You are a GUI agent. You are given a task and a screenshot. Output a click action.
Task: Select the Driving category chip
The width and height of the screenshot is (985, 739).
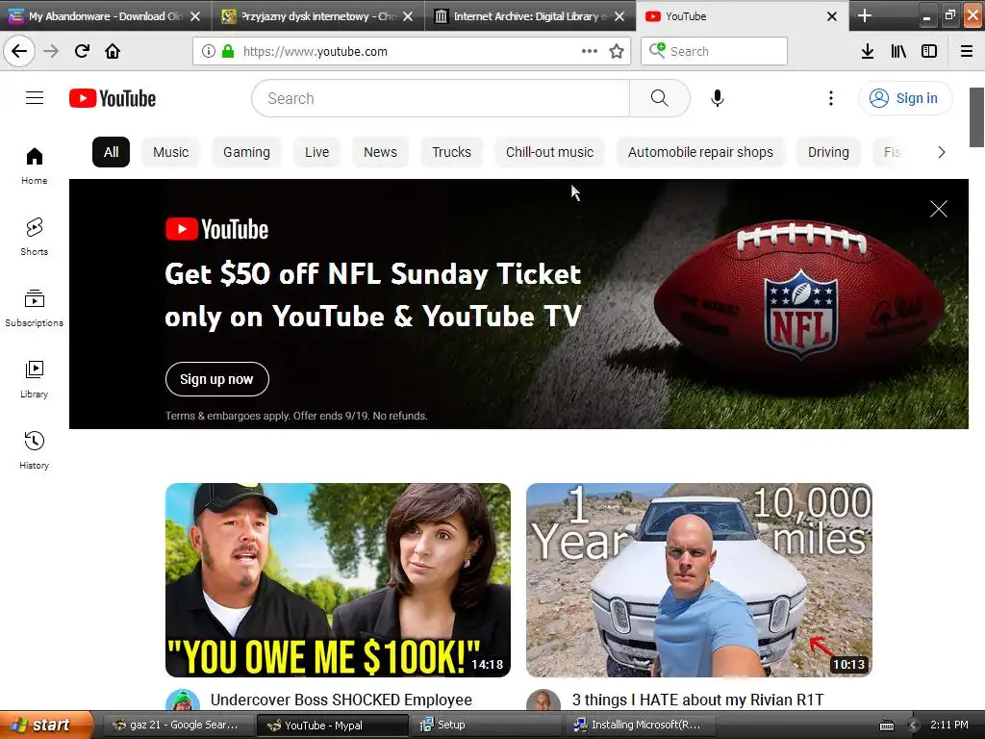click(x=828, y=152)
